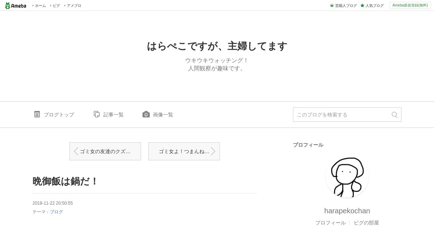The width and height of the screenshot is (434, 227).
Task: Open the ピグの部屋 link
Action: point(366,223)
